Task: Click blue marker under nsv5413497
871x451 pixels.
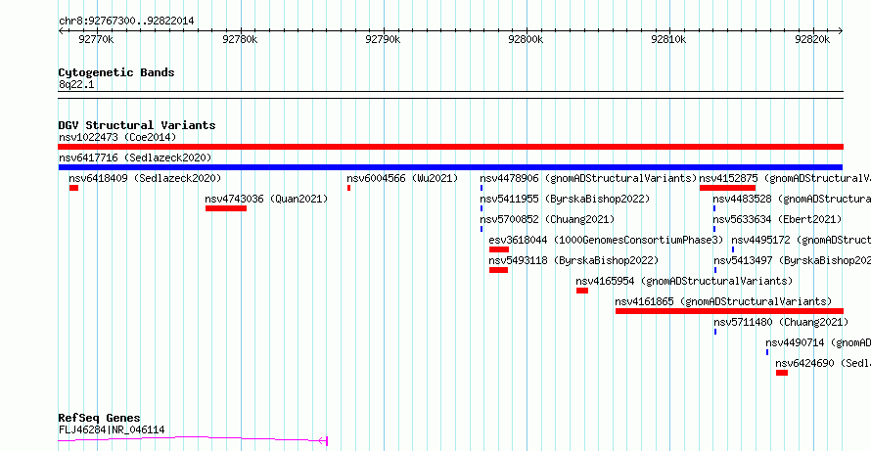Action: click(x=715, y=270)
